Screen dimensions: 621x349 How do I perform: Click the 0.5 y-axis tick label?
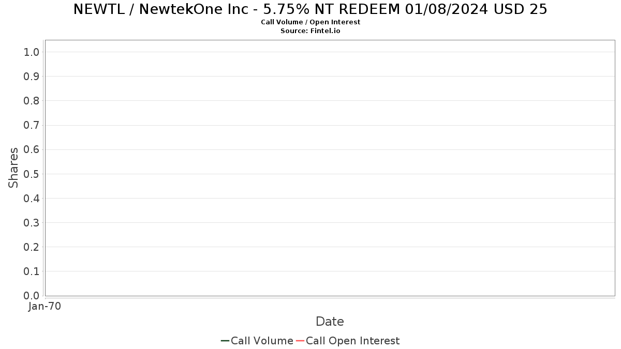(x=32, y=174)
